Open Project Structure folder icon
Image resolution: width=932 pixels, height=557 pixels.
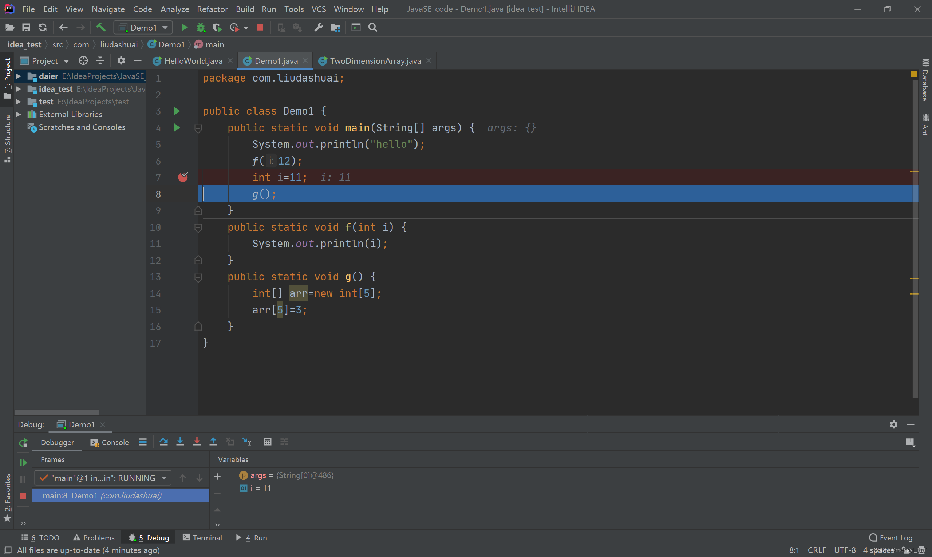[x=335, y=27]
